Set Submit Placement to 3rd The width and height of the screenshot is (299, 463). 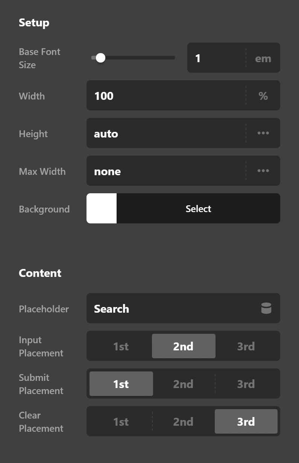pos(246,384)
